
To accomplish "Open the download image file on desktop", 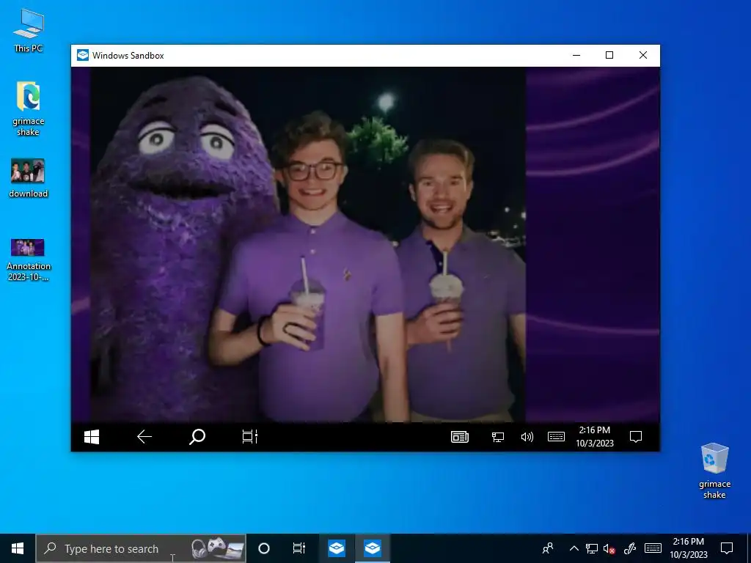I will coord(29,178).
